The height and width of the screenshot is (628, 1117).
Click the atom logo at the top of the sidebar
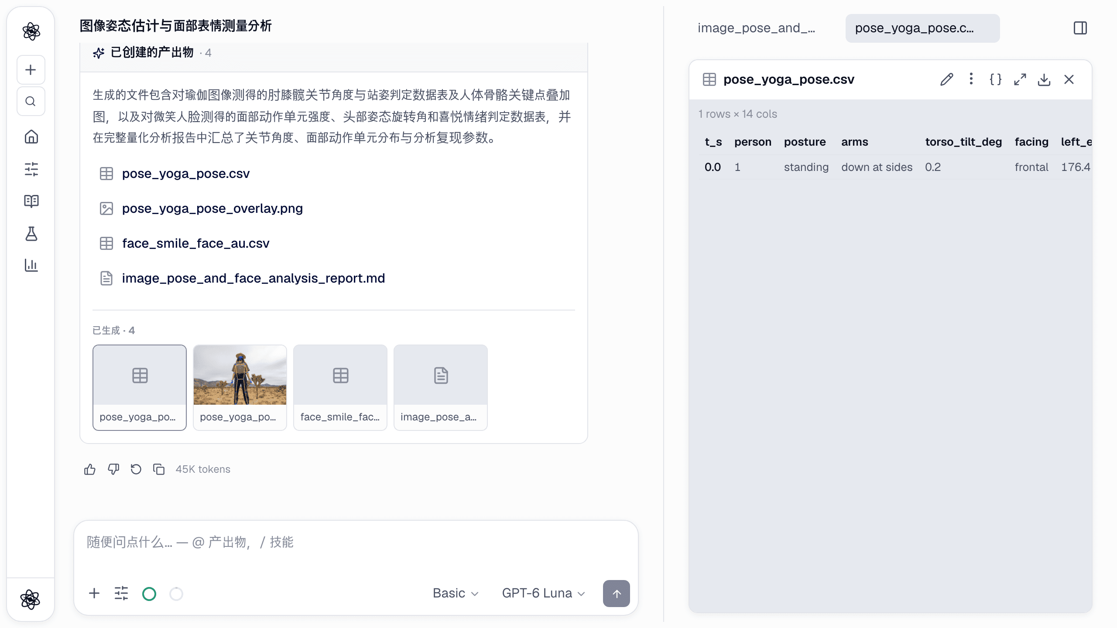(x=31, y=31)
